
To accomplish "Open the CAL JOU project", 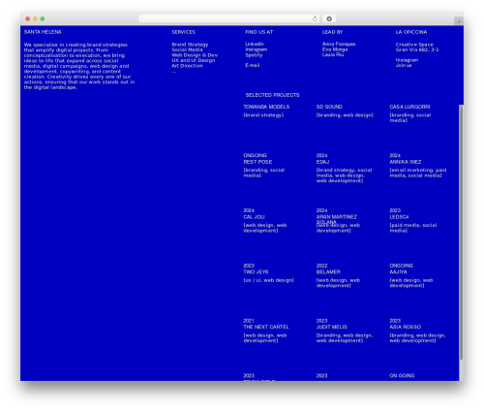I will pyautogui.click(x=254, y=217).
